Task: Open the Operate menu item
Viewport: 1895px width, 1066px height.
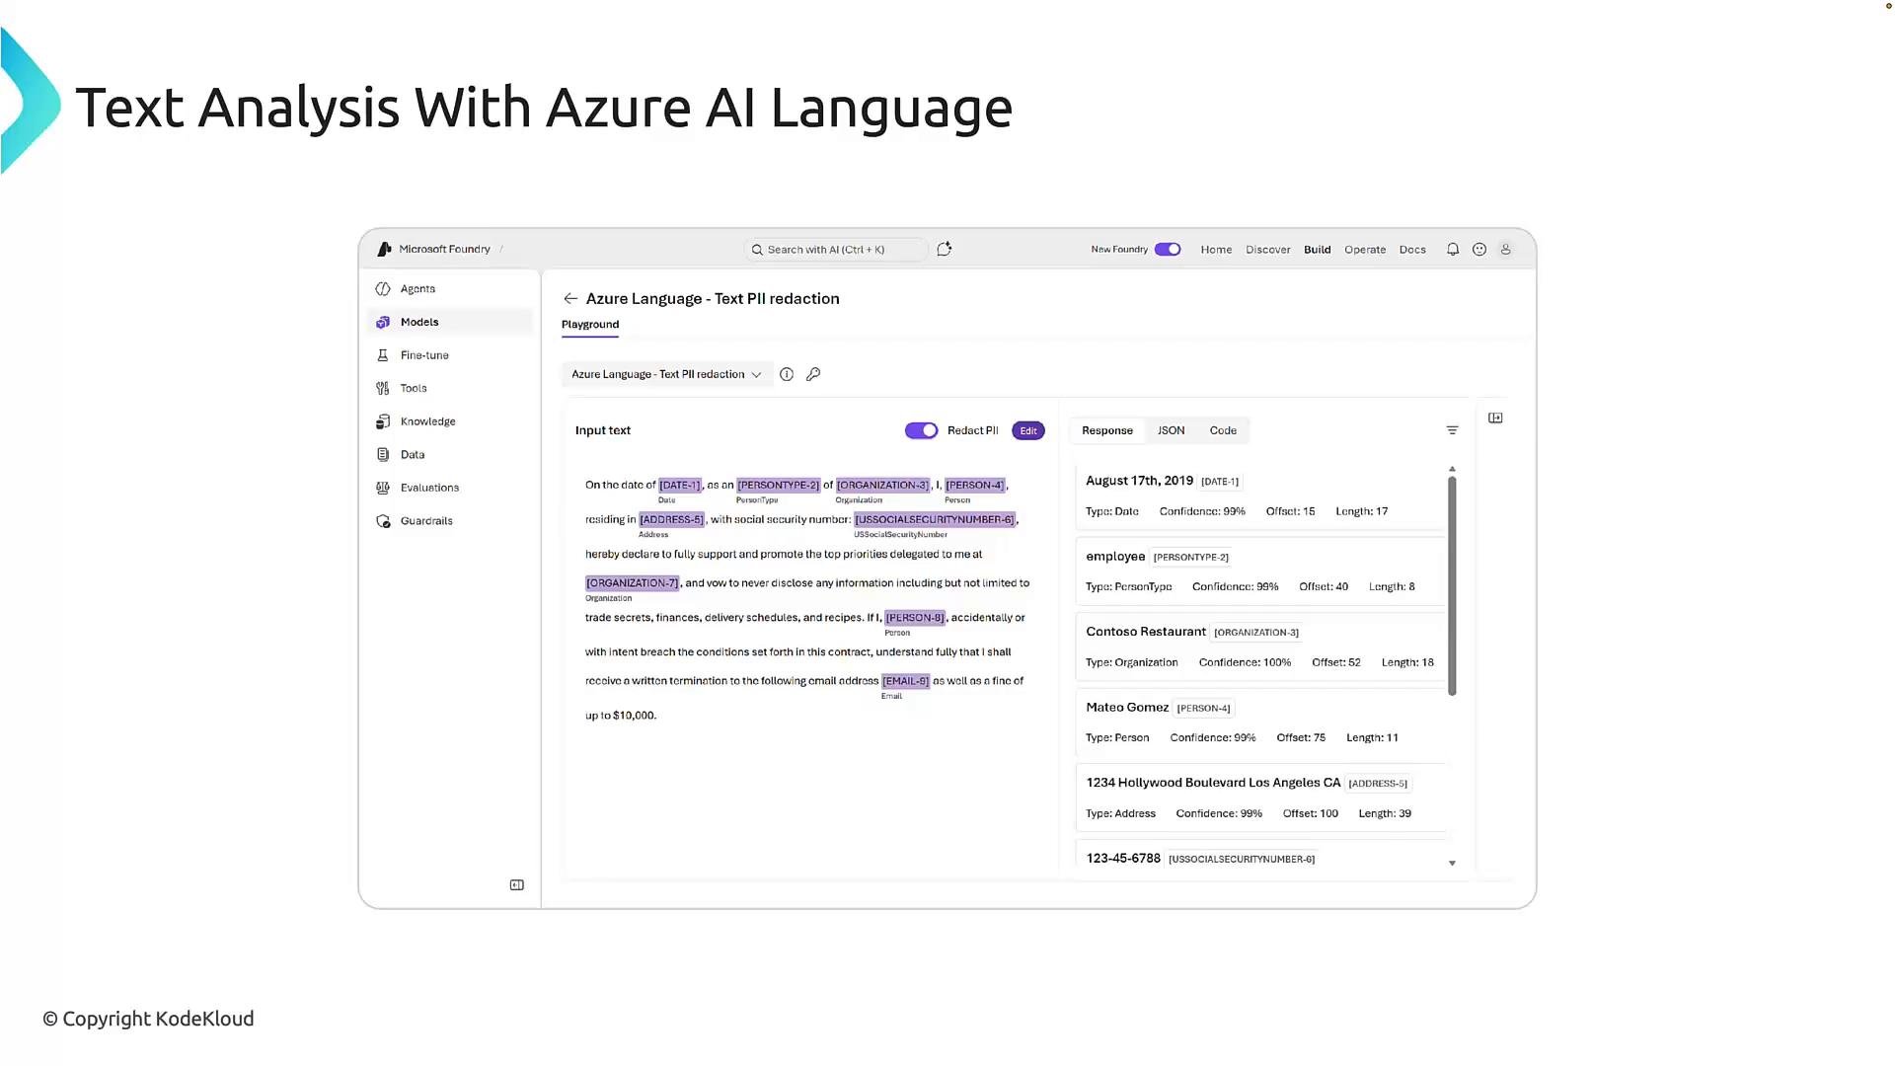Action: [1365, 250]
